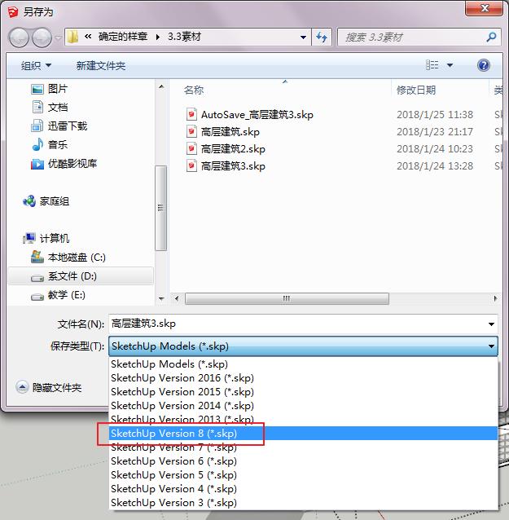
Task: Select 家庭组 in the navigation pane
Action: pyautogui.click(x=46, y=201)
